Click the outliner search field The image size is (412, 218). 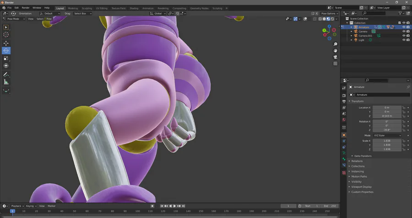[x=374, y=13]
